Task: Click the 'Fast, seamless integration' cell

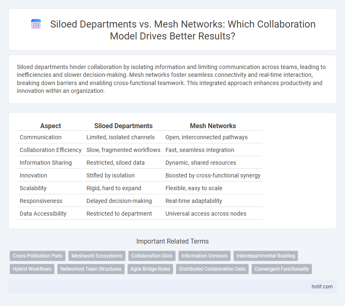Action: click(213, 150)
